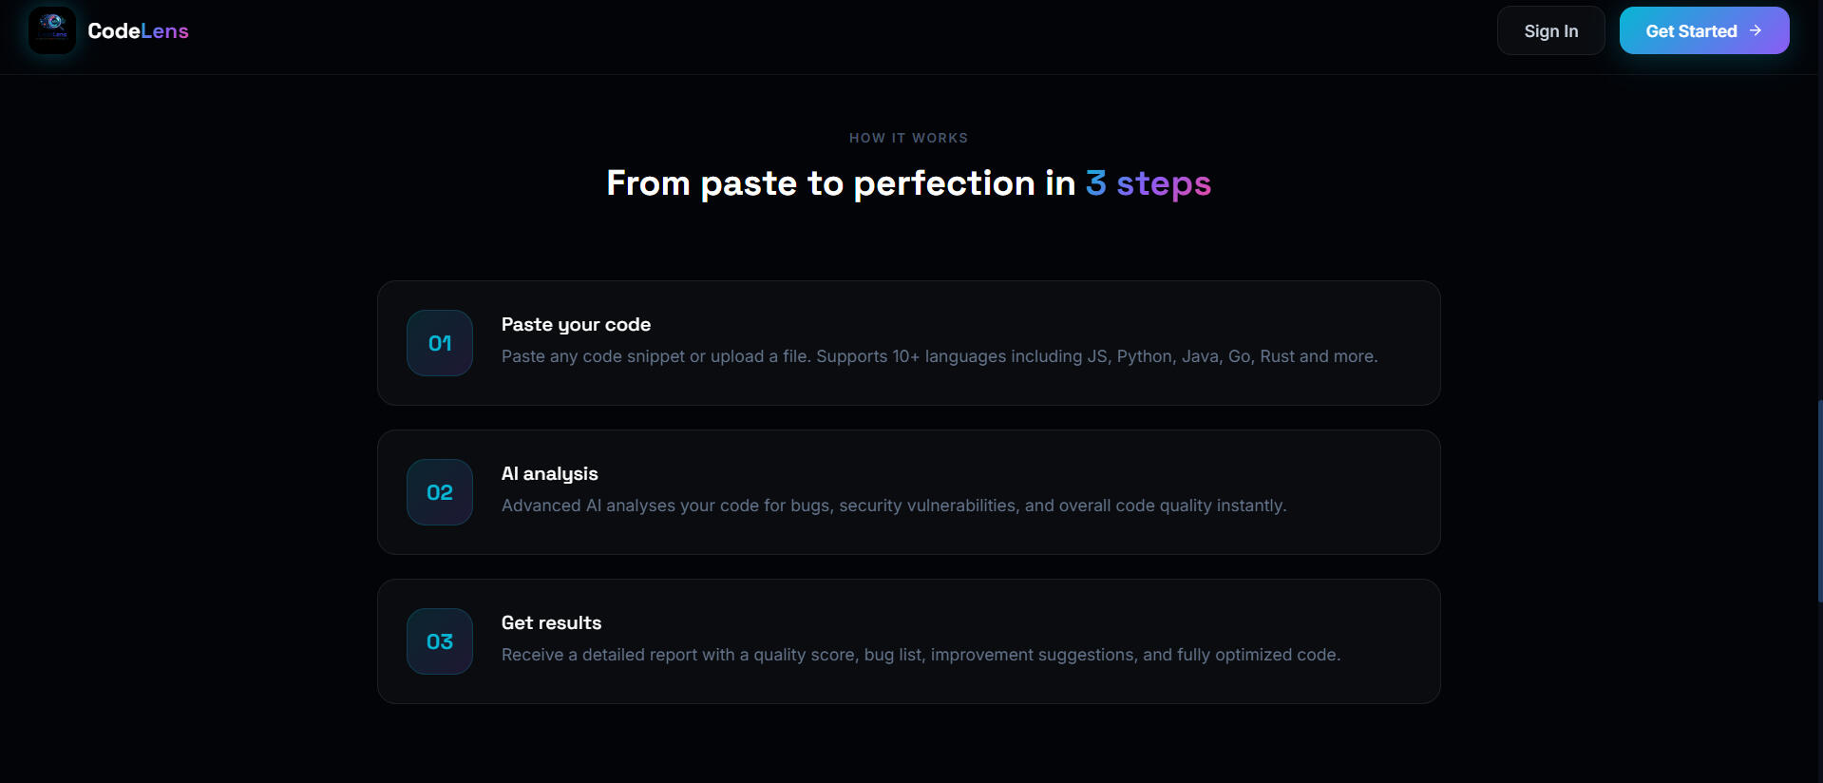Click 'From paste to perfection' headline
Screen dimensions: 1823x783
tap(821, 183)
